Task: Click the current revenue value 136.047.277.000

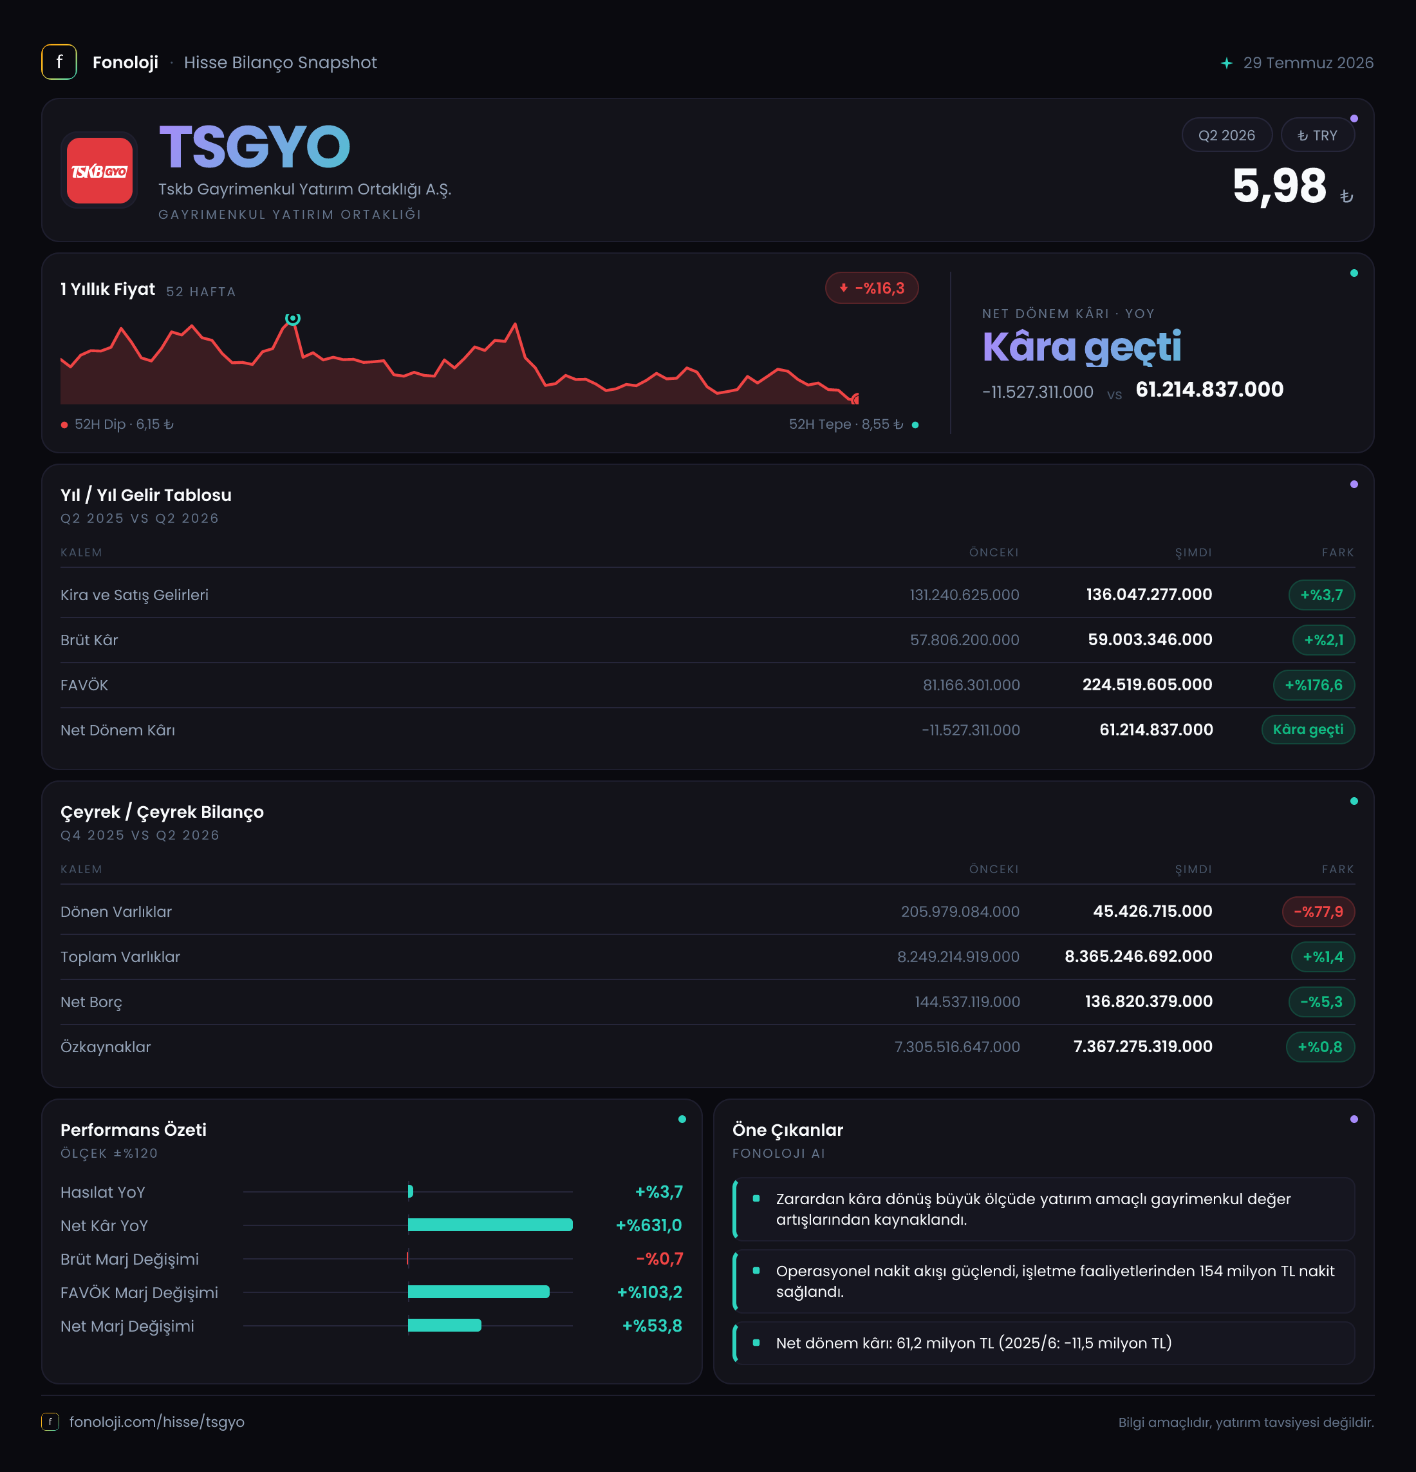Action: (x=1149, y=595)
